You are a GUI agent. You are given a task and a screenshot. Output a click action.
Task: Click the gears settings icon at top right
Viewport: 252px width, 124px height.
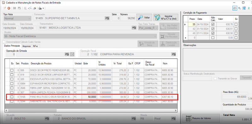click(239, 8)
